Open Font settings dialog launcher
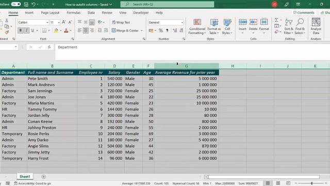 (73, 39)
